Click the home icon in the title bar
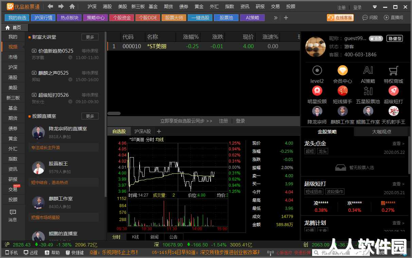412x258 pixels. coord(72,6)
